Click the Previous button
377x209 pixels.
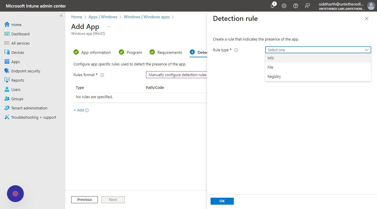click(84, 199)
